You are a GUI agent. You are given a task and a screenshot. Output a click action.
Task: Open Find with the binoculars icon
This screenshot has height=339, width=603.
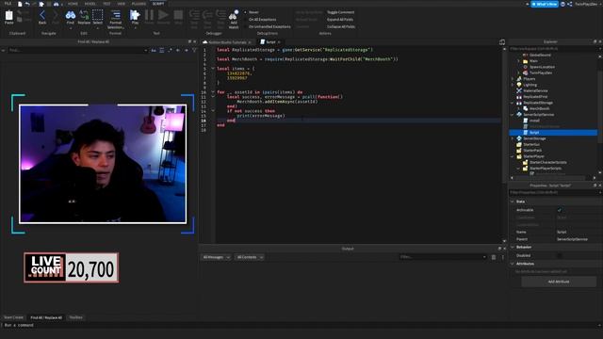click(x=71, y=16)
